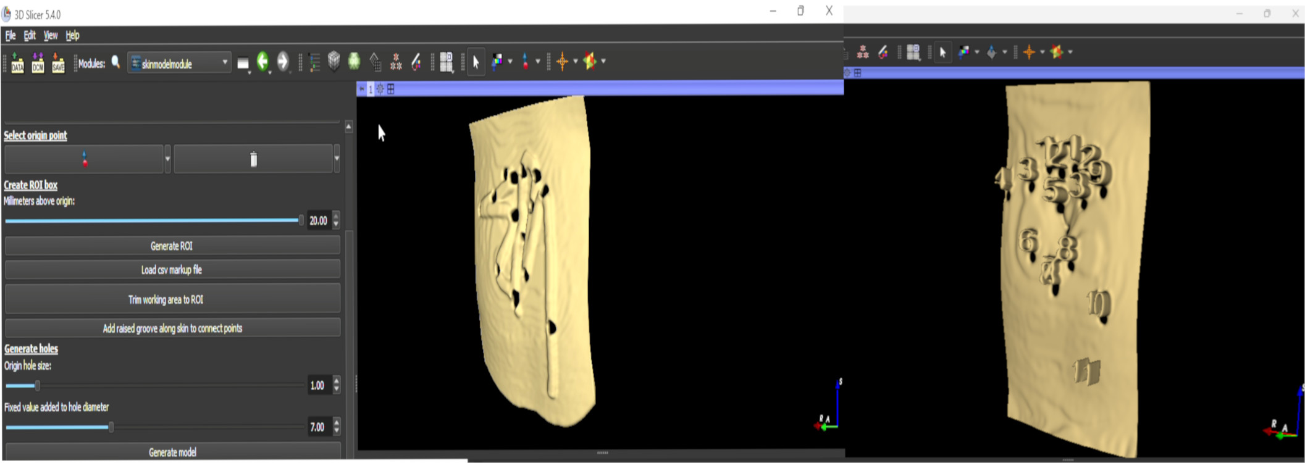
Task: Activate the arrow pointer mouse mode
Action: tap(476, 62)
